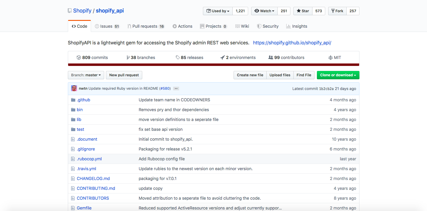Click the test folder icon
Screen dimensions: 427x211
pos(73,129)
